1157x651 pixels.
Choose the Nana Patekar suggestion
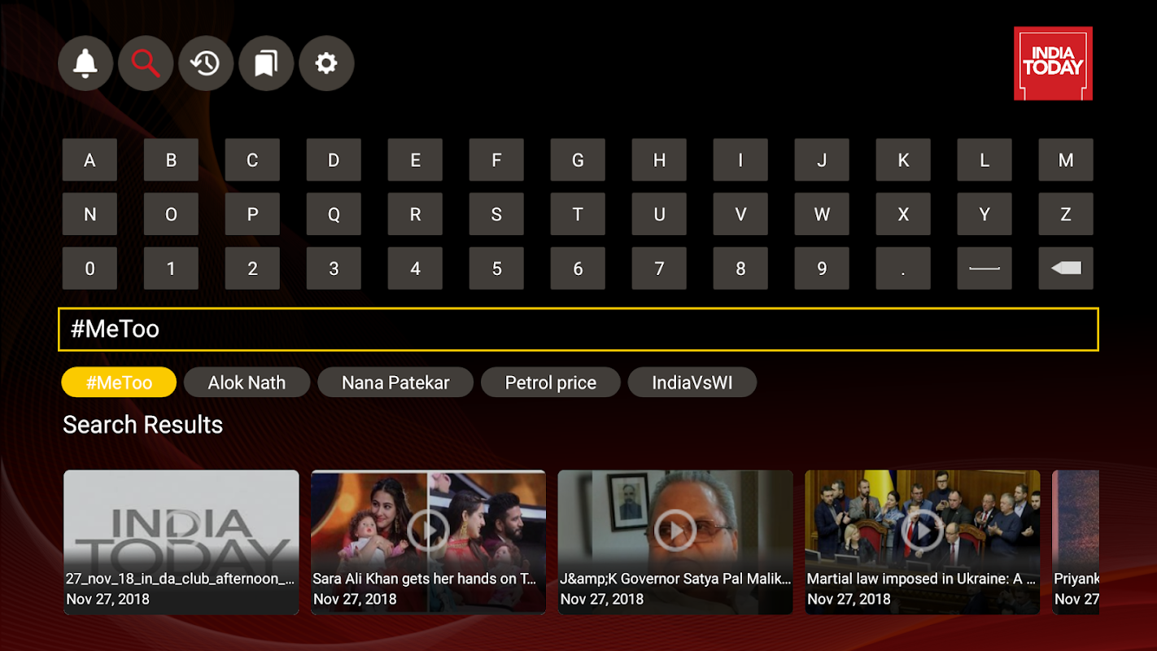(x=395, y=382)
